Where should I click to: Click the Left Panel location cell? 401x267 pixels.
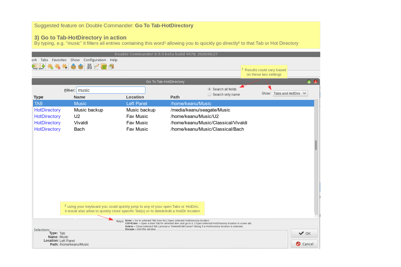point(137,103)
